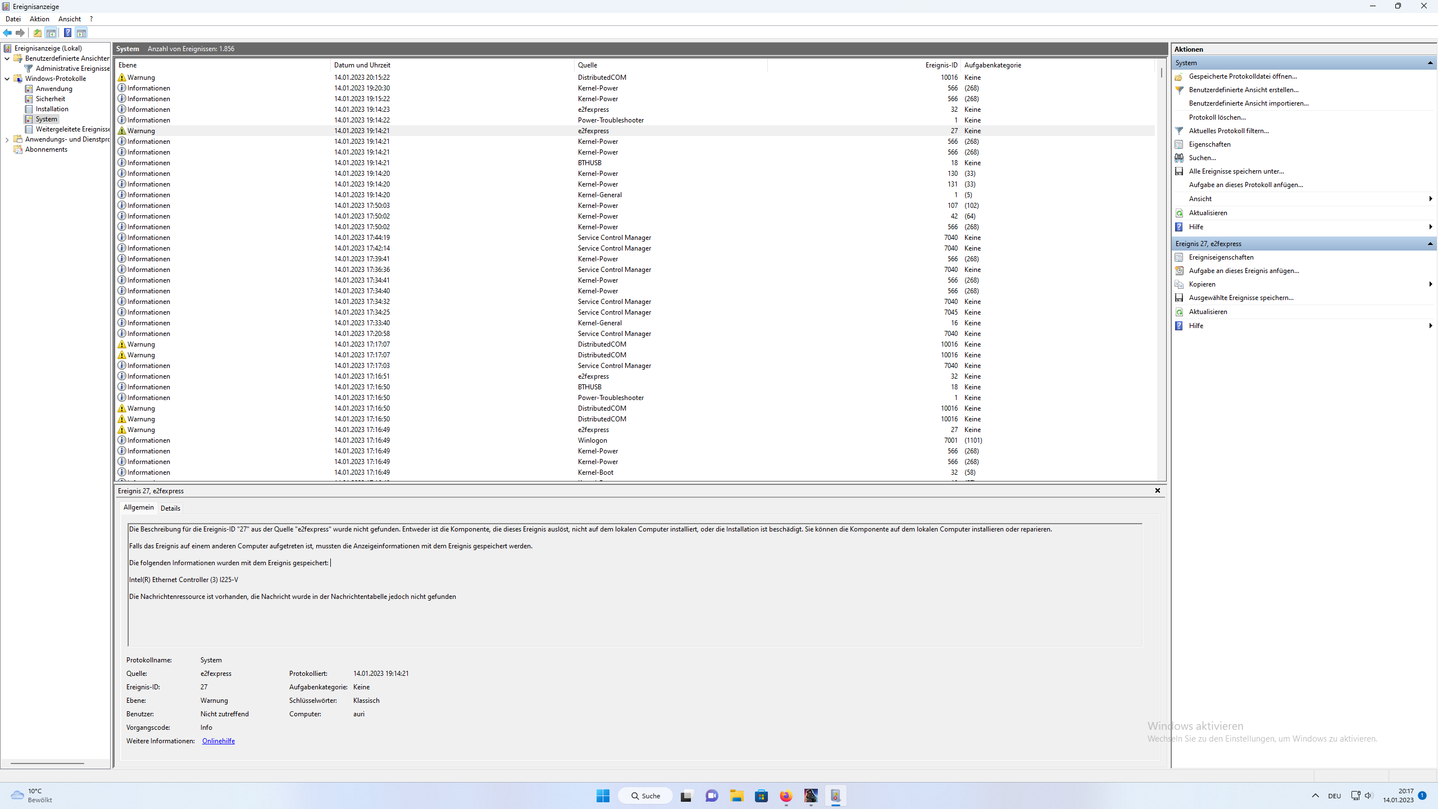
Task: Open the Ereigniseigenschaften icon in Aktionen
Action: click(x=1179, y=257)
